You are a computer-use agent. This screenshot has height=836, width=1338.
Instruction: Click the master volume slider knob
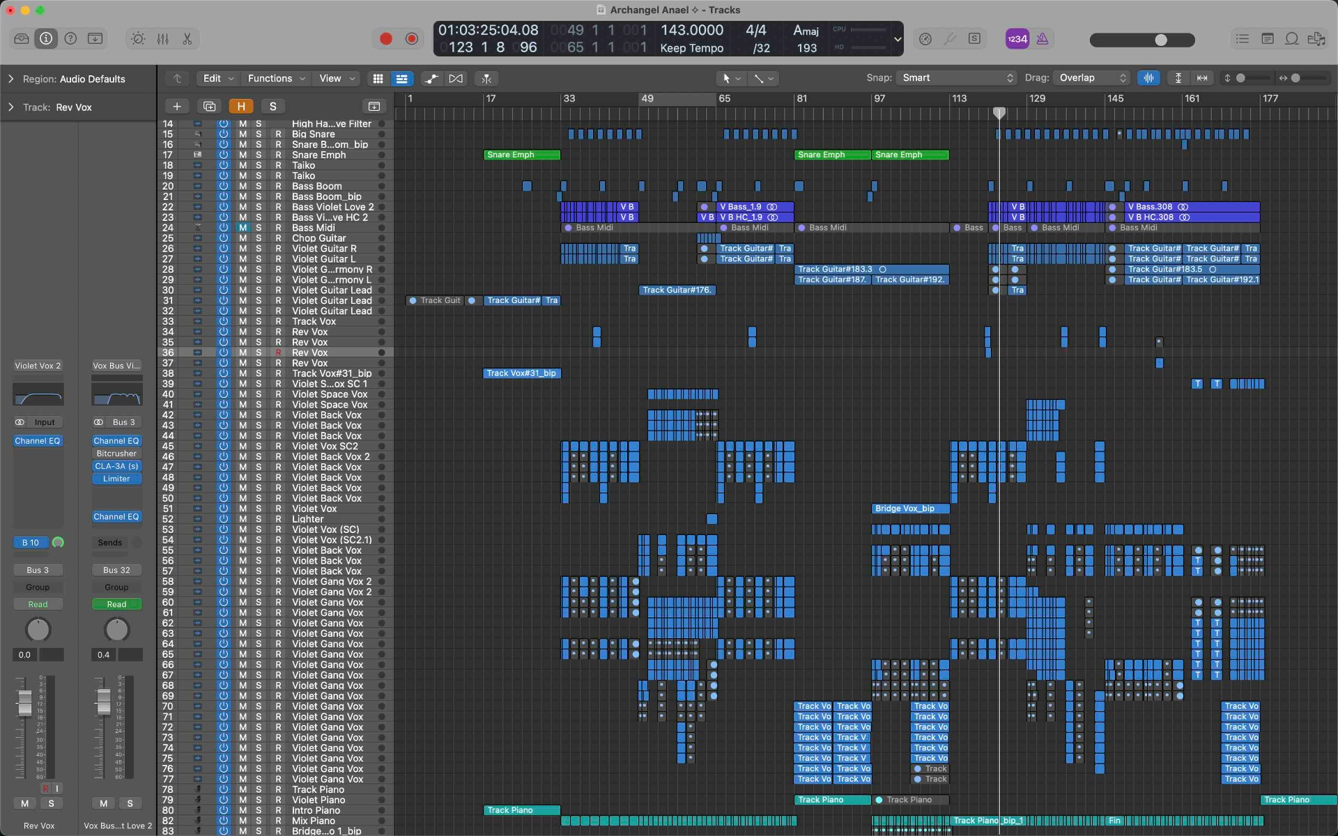click(x=1161, y=40)
